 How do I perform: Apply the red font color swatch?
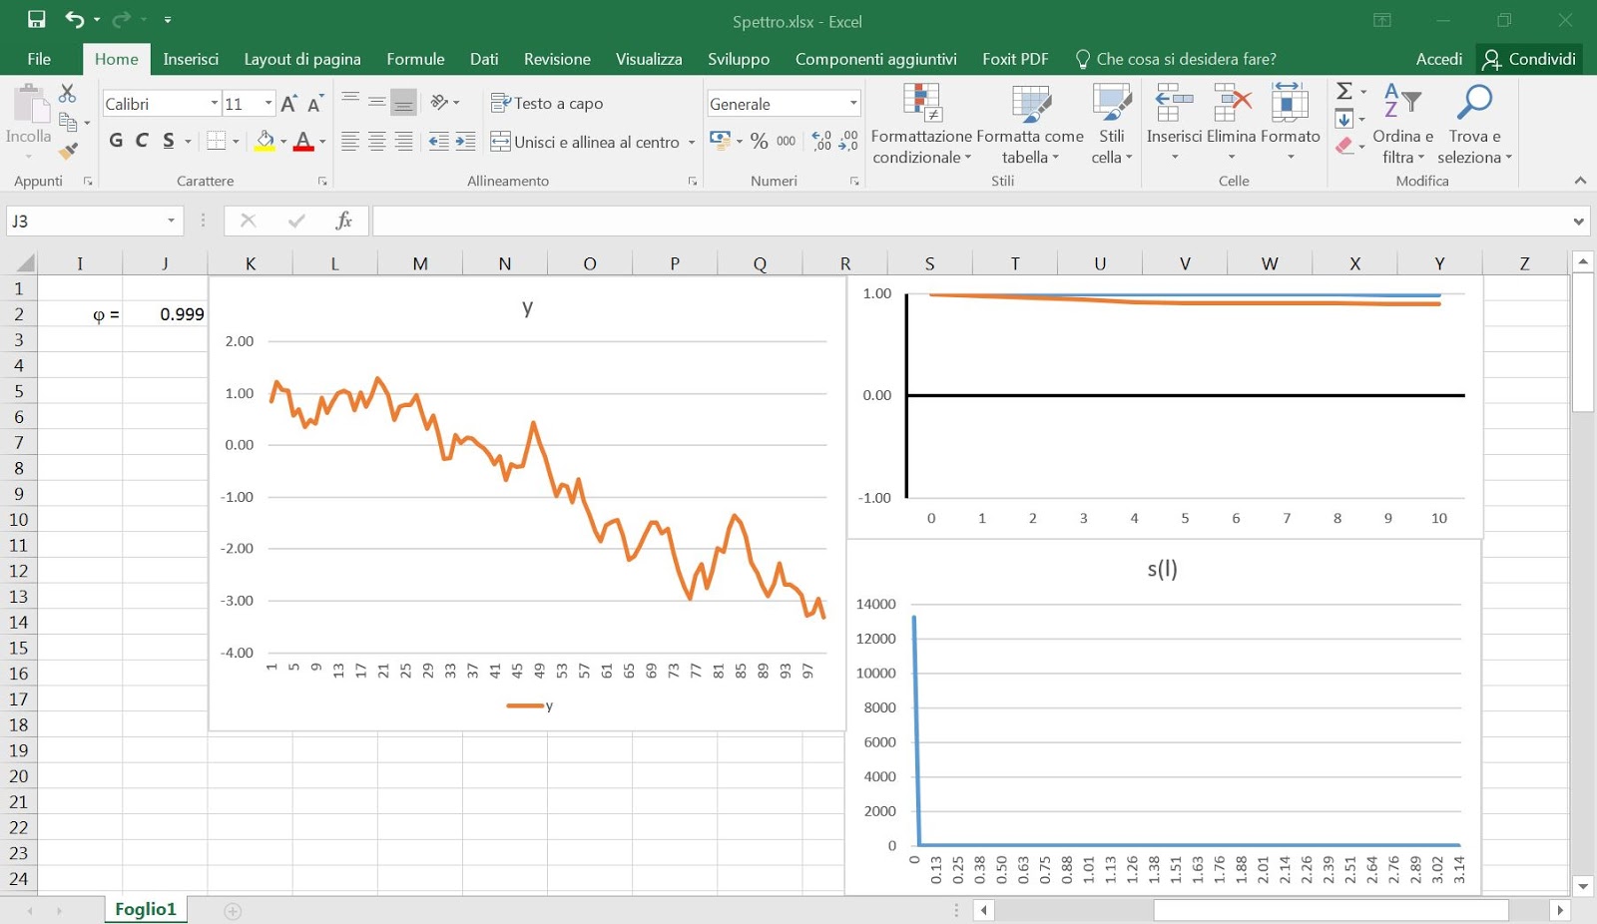(303, 141)
